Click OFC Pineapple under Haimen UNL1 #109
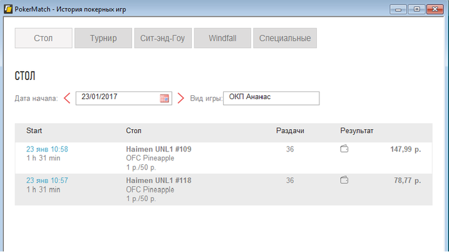 pyautogui.click(x=150, y=158)
